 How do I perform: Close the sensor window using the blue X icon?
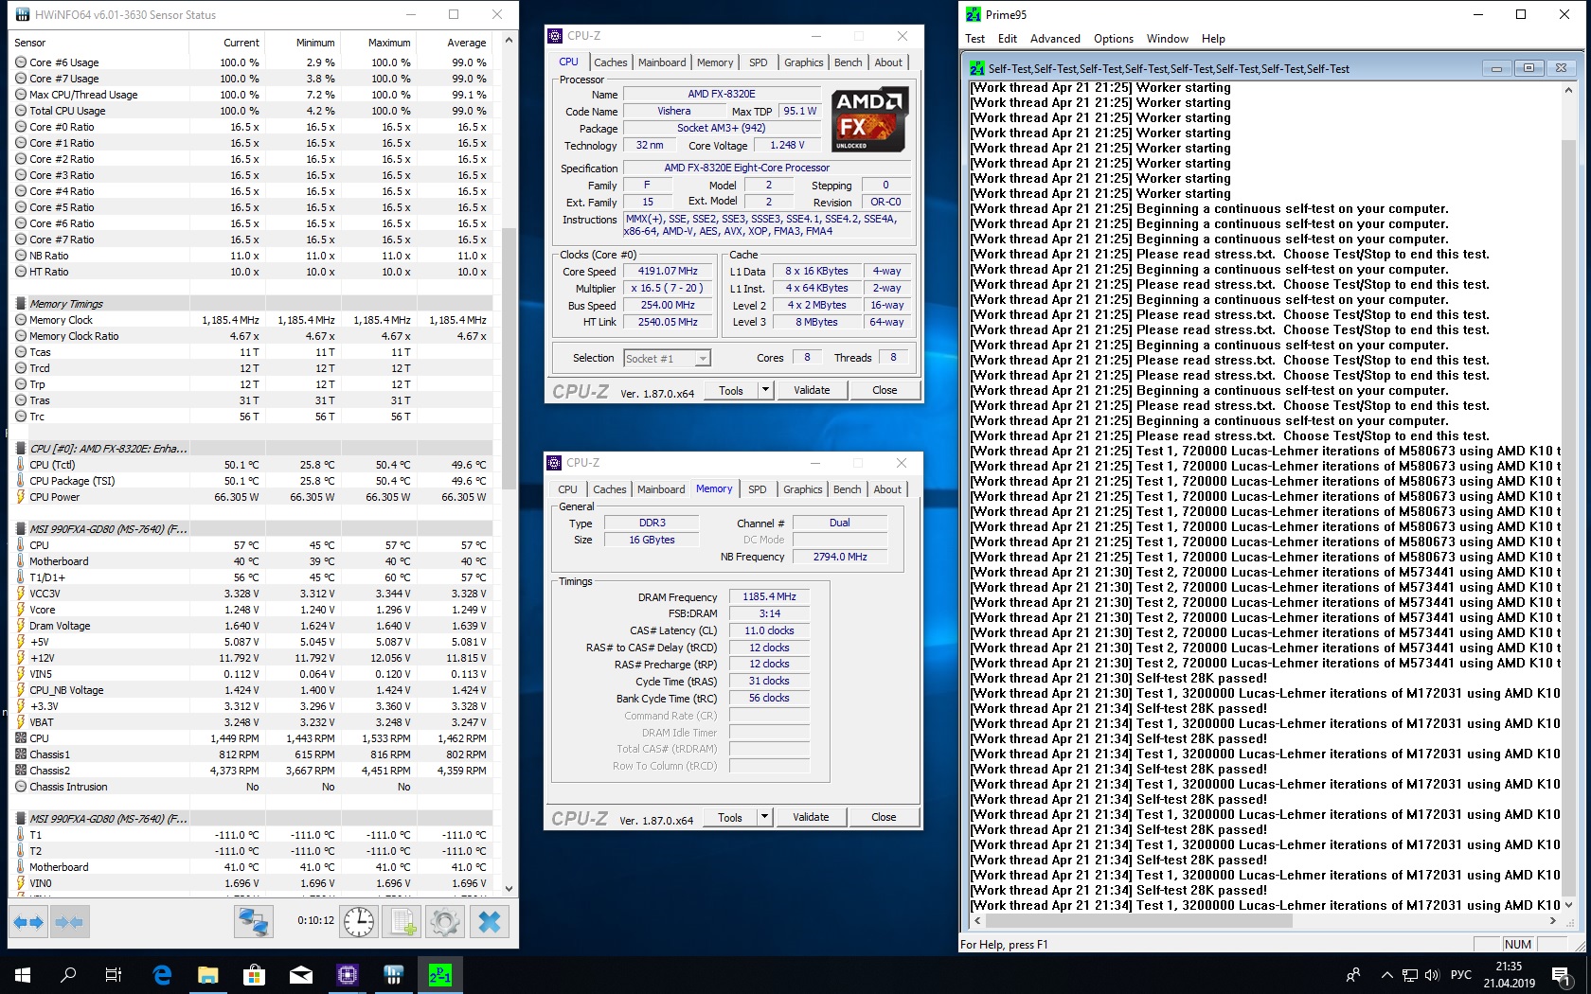pyautogui.click(x=489, y=922)
